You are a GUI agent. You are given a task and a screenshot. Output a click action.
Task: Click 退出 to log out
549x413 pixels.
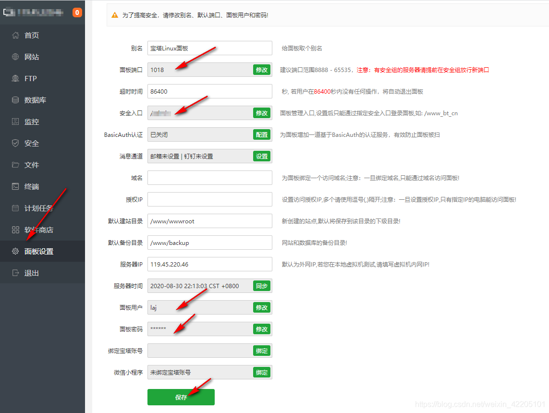click(29, 272)
